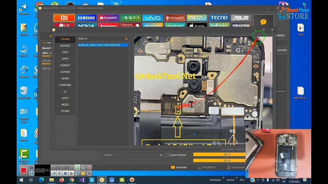This screenshot has width=328, height=184.
Task: Stop recording with red square button
Action: [24, 170]
